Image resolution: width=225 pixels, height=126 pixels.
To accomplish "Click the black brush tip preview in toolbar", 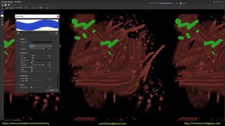I will pos(4,8).
